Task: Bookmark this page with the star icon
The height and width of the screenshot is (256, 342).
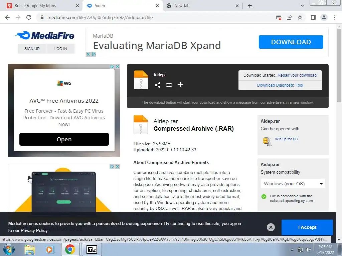Action: click(300, 17)
